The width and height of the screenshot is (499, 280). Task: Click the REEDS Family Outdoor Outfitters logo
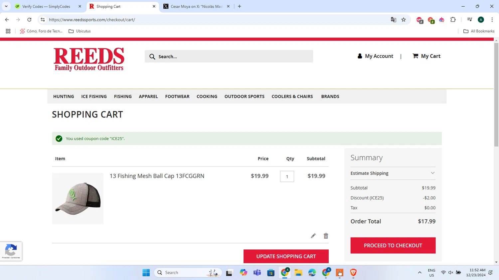click(89, 59)
